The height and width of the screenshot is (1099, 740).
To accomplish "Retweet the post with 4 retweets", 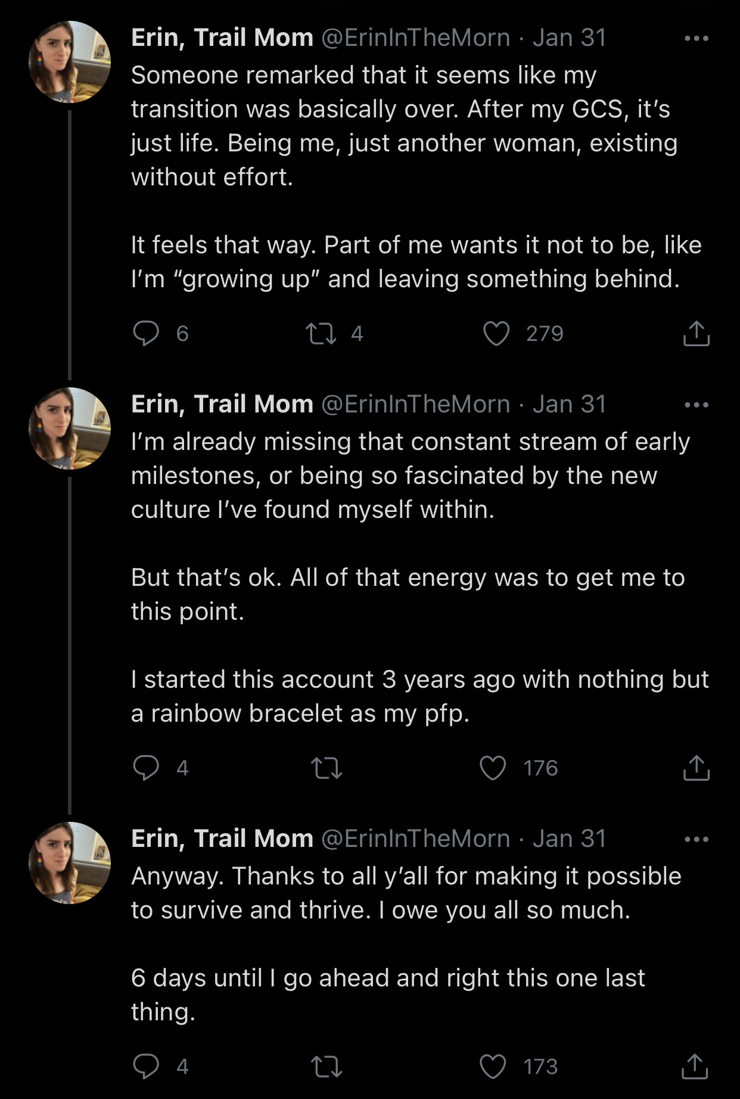I will (x=321, y=334).
